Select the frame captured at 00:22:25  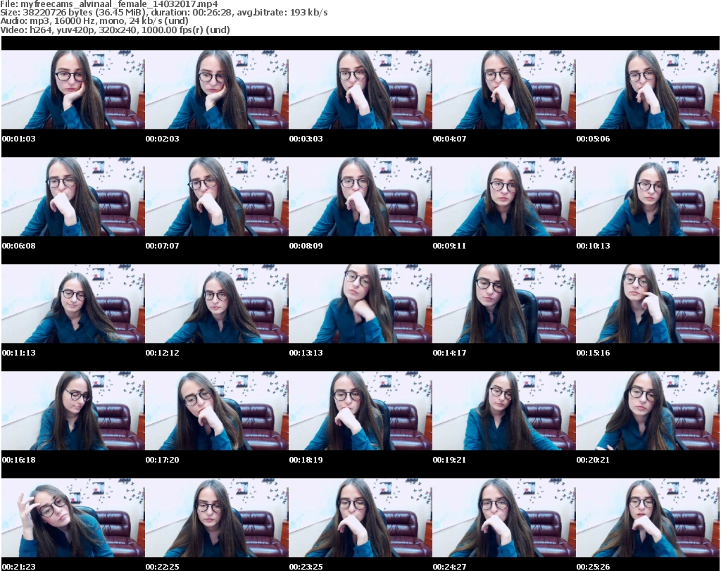pos(217,517)
